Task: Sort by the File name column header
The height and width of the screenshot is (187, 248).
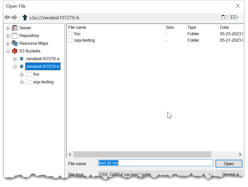Action: [77, 27]
